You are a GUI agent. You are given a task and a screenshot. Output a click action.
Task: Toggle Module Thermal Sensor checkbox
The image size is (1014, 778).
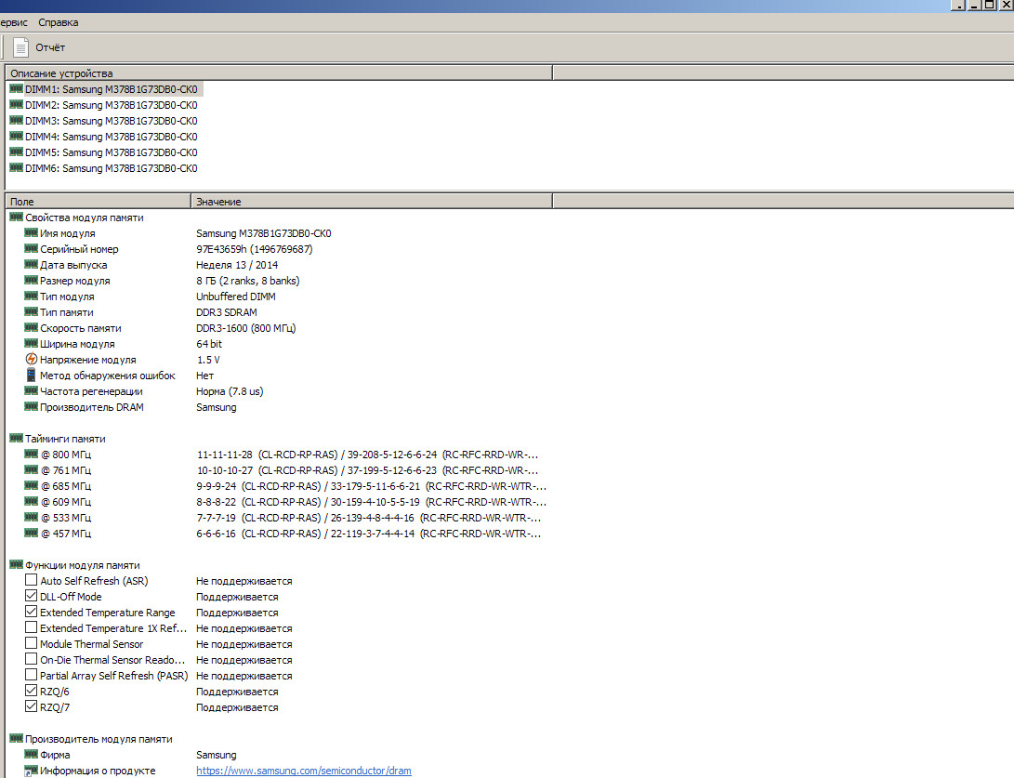click(31, 643)
